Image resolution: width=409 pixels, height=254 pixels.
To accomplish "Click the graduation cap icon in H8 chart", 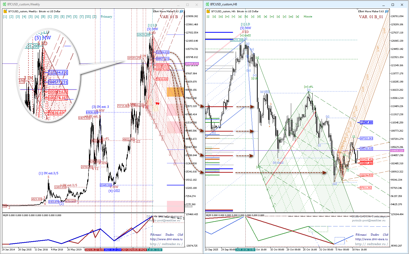I will point(387,11).
